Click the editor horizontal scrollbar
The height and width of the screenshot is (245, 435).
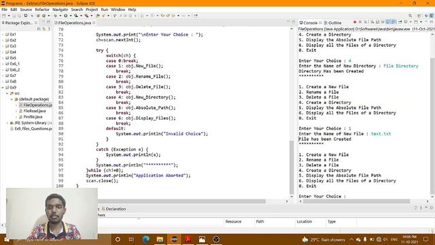coord(181,201)
